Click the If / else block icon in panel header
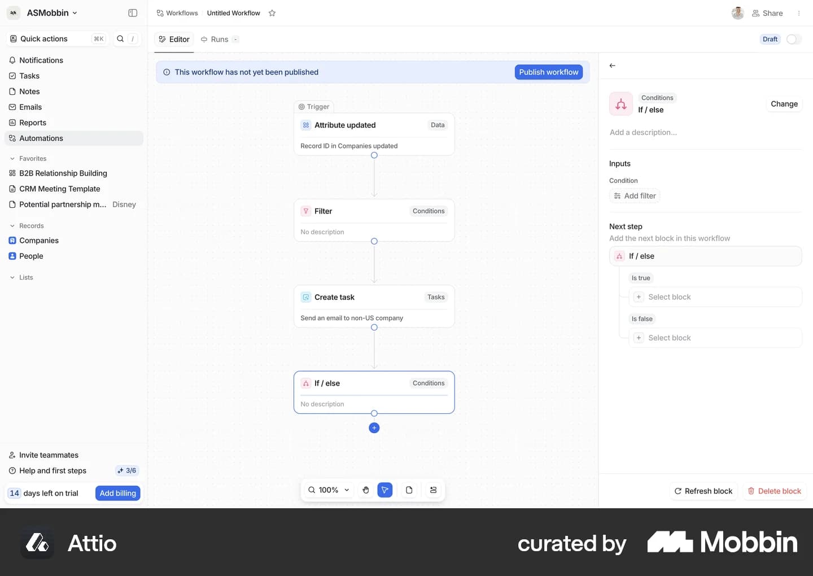 coord(621,104)
